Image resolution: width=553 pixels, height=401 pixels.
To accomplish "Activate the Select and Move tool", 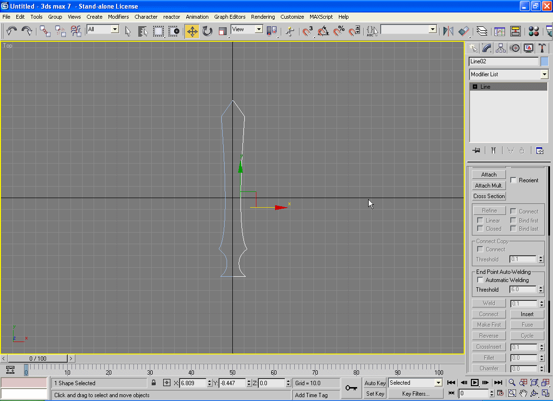I will coord(192,31).
